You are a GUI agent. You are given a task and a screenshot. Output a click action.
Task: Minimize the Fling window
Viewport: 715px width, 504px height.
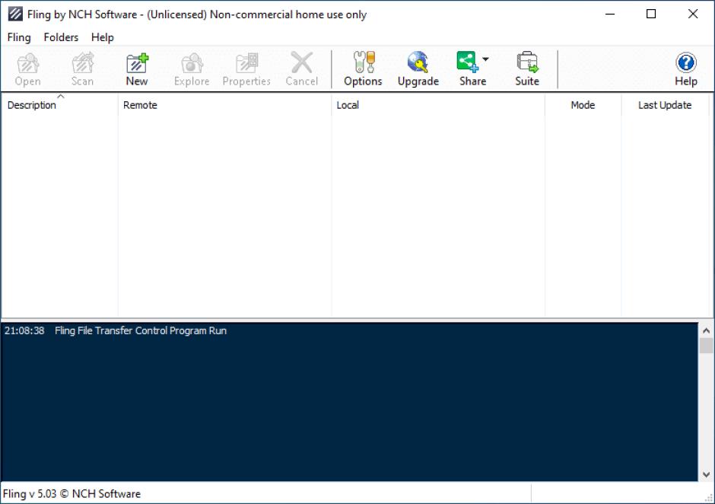(x=610, y=14)
